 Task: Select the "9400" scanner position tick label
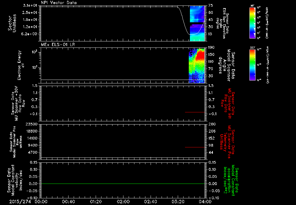point(32,145)
